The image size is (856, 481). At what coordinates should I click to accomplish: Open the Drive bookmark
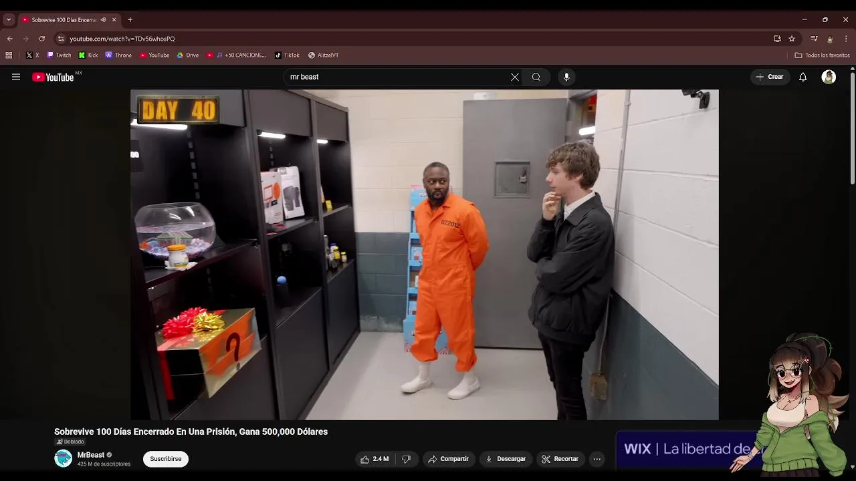[188, 55]
